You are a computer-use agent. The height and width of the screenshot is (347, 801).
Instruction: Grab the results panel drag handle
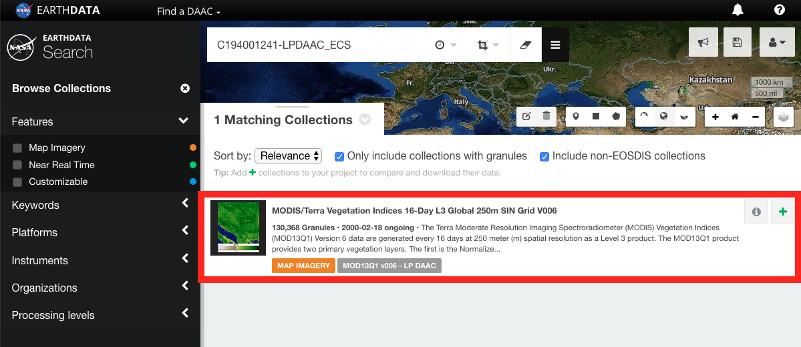point(292,107)
